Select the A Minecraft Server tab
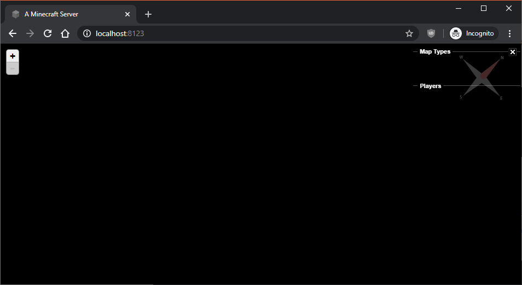 70,14
